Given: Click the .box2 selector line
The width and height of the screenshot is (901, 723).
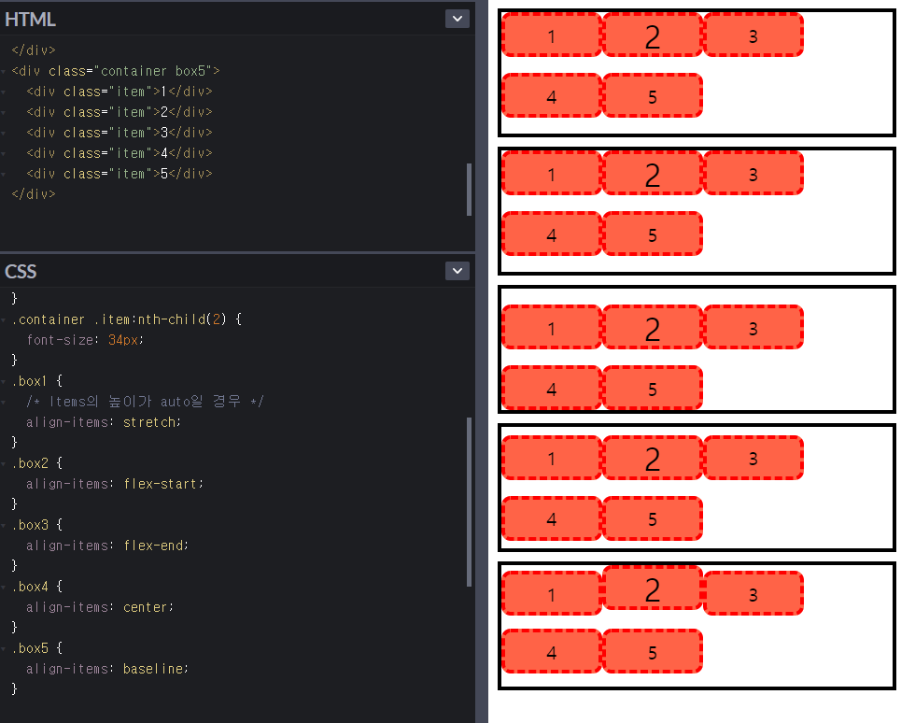Looking at the screenshot, I should [38, 463].
